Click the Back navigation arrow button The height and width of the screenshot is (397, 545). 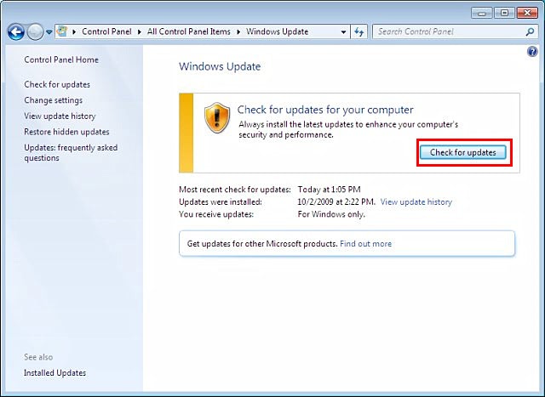pos(15,32)
